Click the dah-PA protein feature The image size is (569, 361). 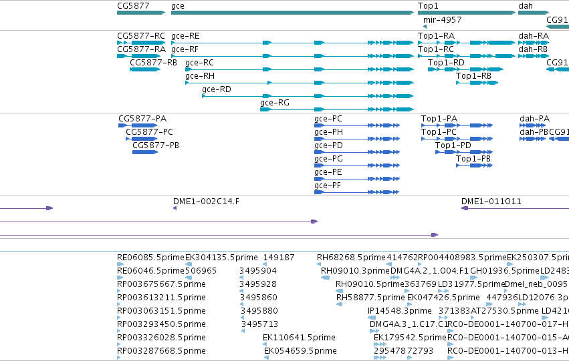[x=533, y=125]
